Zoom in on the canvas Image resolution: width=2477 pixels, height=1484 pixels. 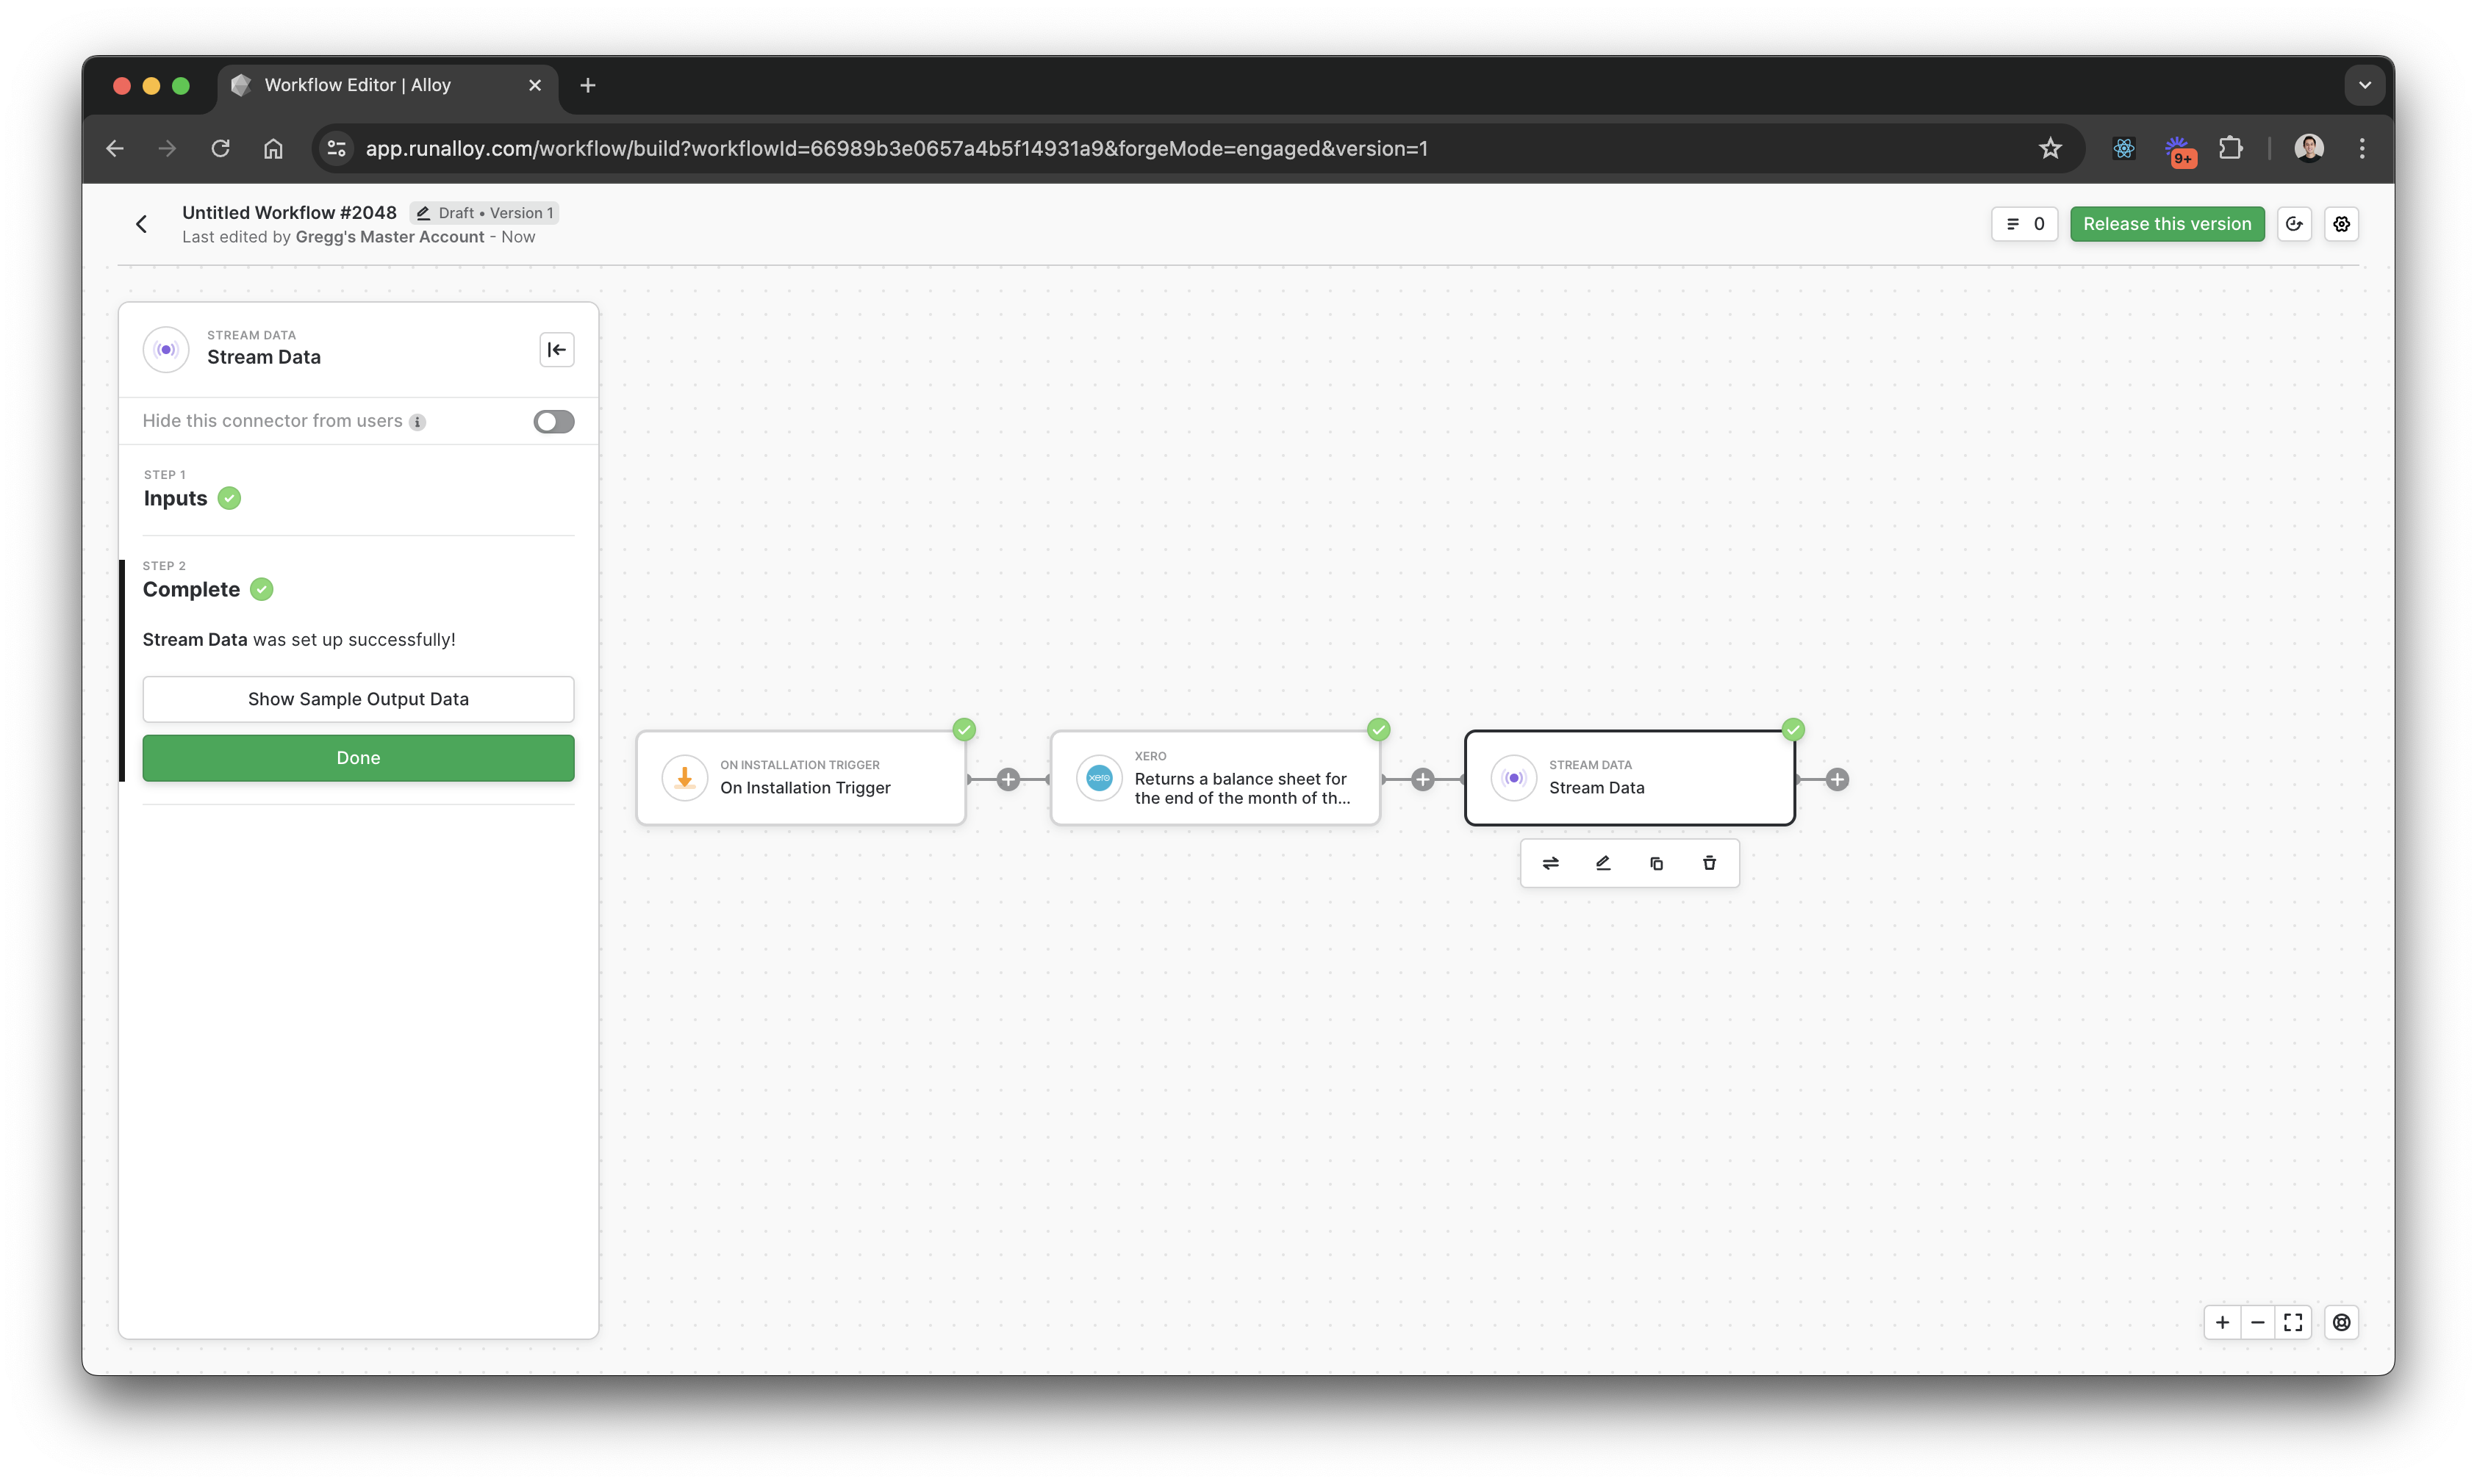click(2222, 1322)
